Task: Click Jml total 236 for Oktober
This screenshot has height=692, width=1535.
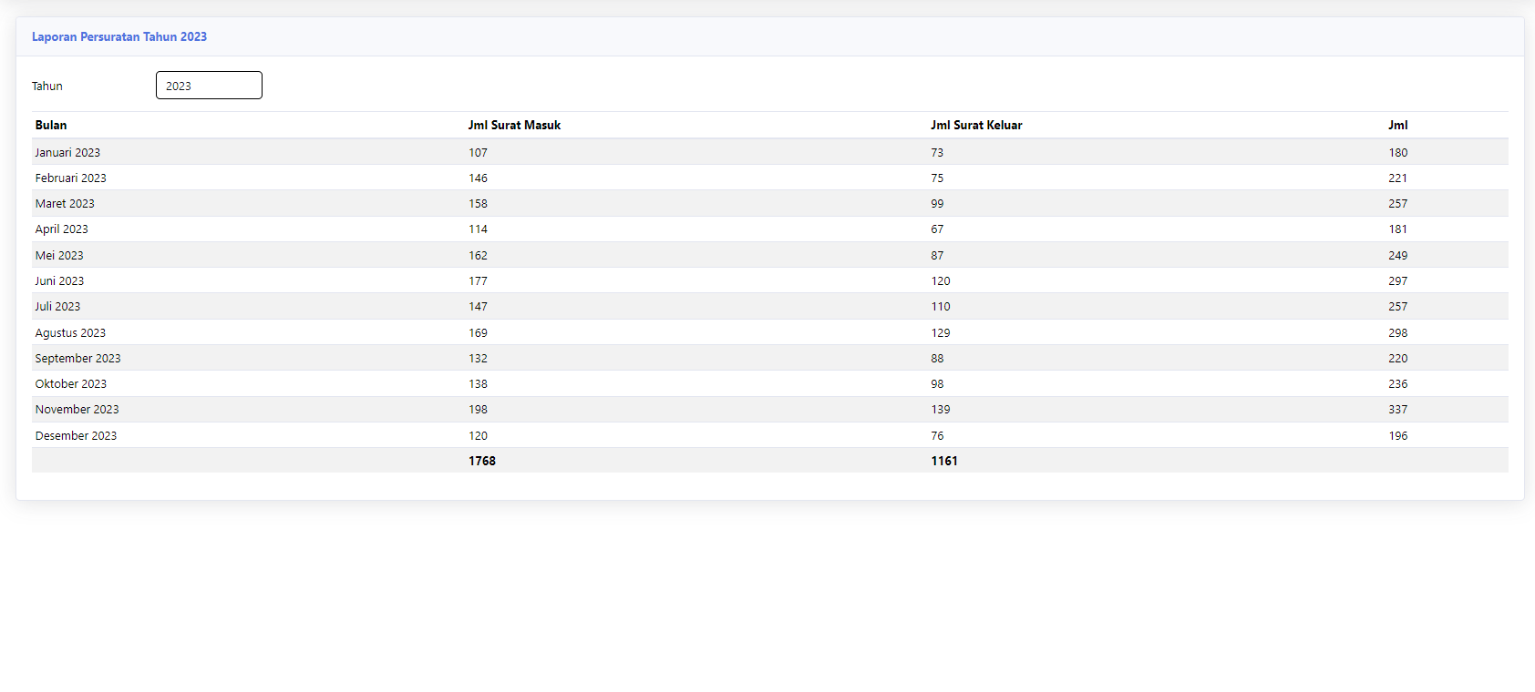Action: [x=1398, y=384]
